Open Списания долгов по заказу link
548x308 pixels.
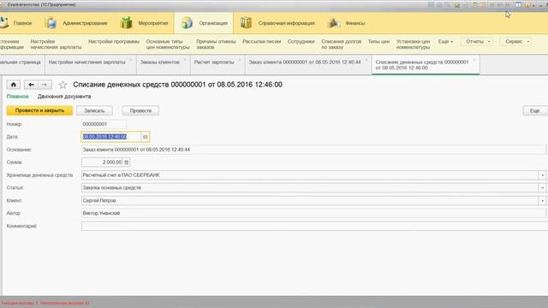tap(341, 44)
